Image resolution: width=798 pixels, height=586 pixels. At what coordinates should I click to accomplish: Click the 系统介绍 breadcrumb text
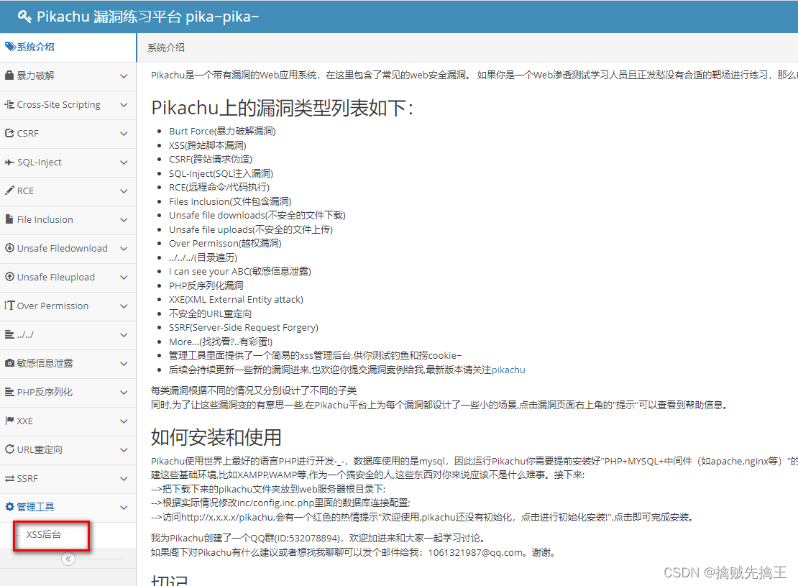click(166, 47)
